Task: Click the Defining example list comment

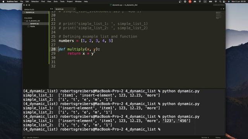Action: coord(98,36)
